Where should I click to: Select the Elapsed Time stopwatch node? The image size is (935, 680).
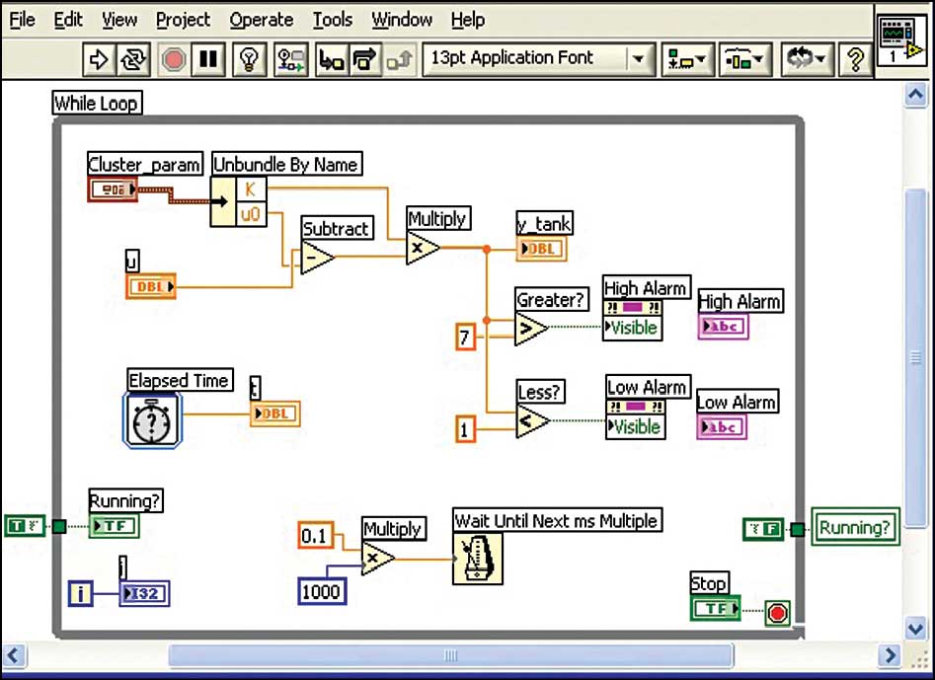(153, 420)
